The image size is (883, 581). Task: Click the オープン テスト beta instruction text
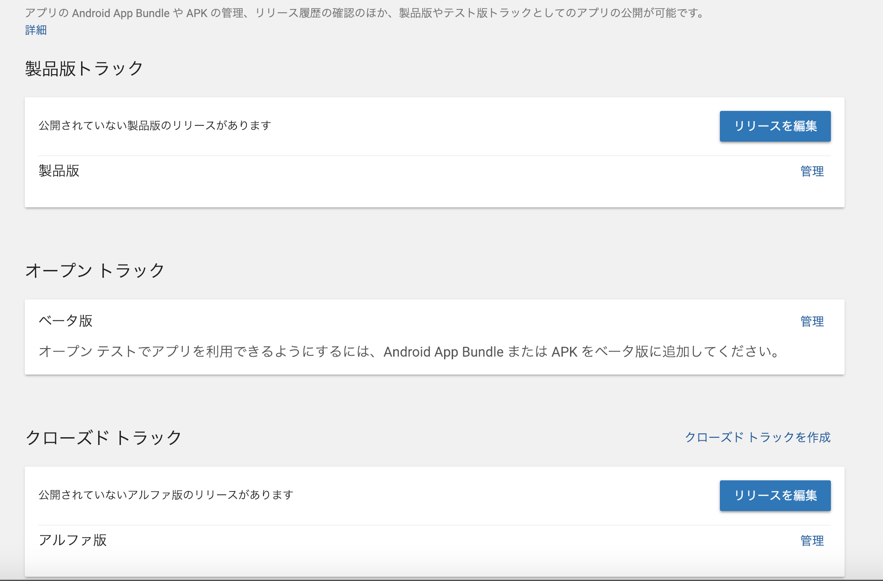tap(409, 352)
